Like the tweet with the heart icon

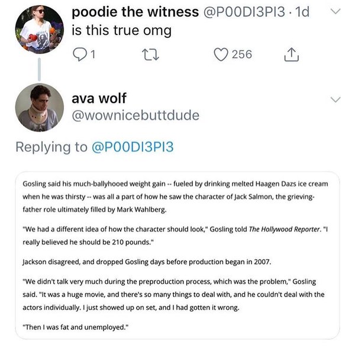[222, 54]
